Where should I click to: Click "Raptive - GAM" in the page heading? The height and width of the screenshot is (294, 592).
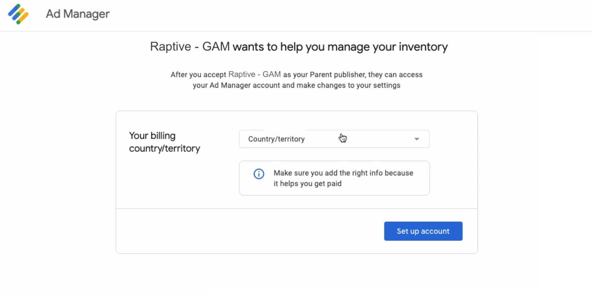(x=190, y=47)
